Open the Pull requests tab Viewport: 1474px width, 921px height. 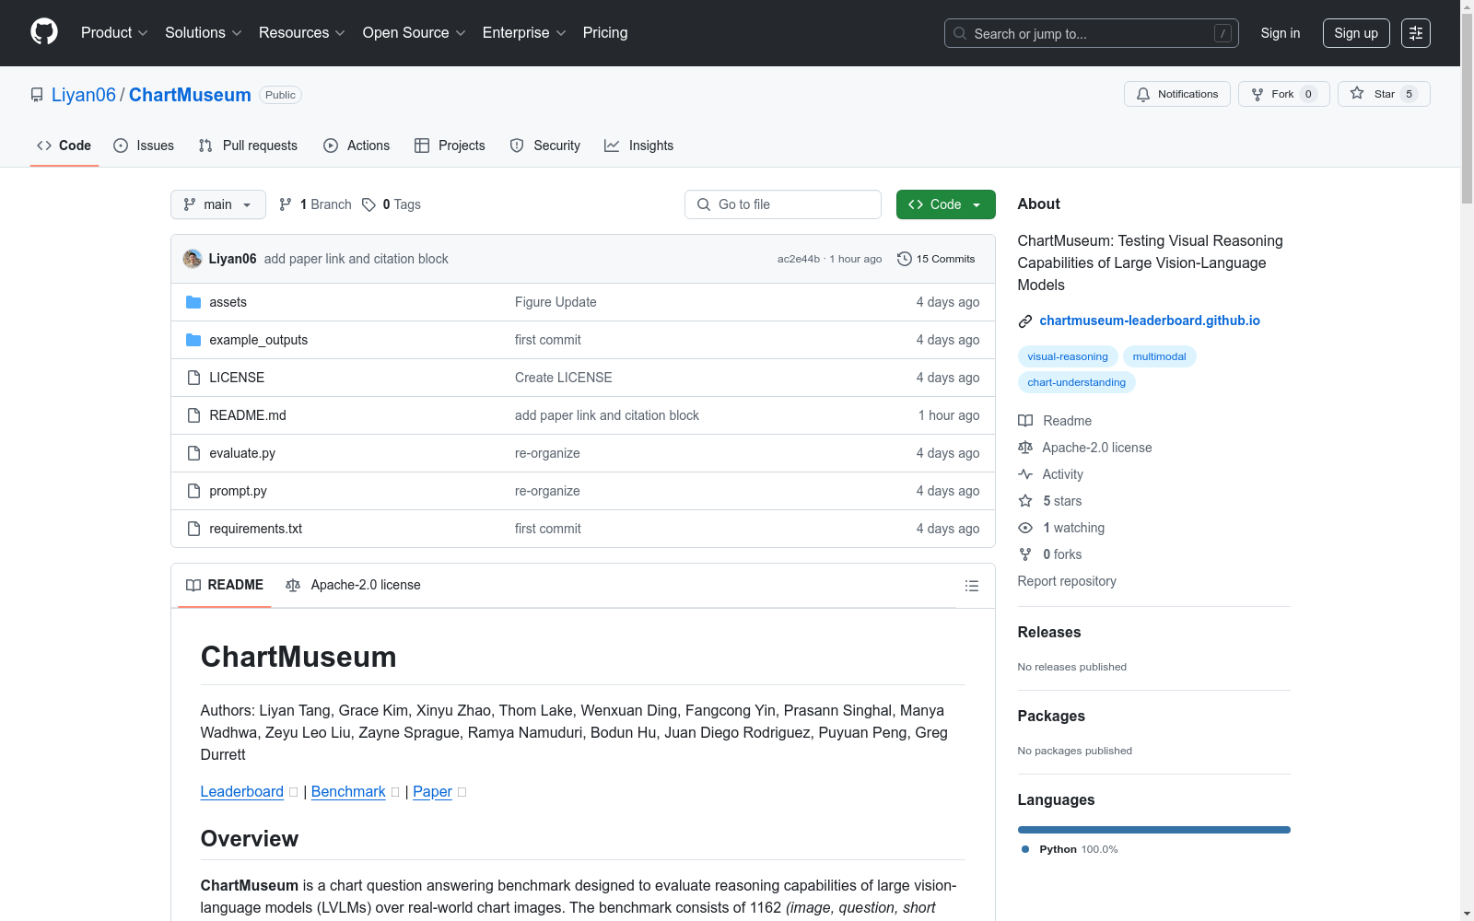248,146
